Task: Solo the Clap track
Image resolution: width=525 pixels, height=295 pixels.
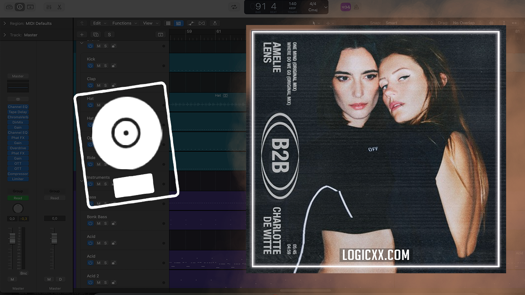Action: tap(105, 85)
